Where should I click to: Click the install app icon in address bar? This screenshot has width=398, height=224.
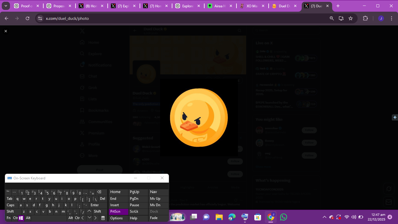click(341, 18)
